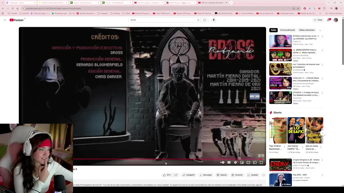This screenshot has height=193, width=344.
Task: Open options for Imagine Dragons Enemy video
Action: [322, 160]
